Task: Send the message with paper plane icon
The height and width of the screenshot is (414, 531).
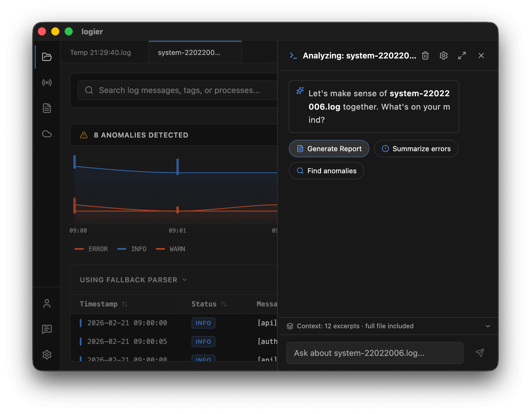Action: point(480,353)
